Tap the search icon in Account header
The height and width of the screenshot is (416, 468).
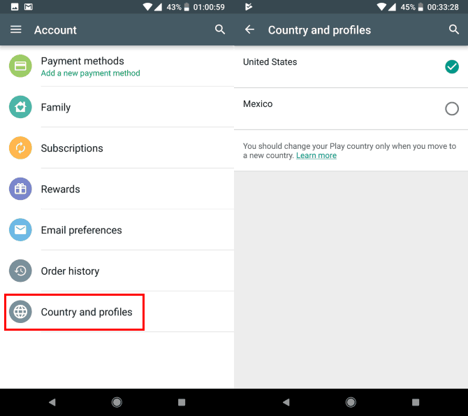tap(220, 29)
